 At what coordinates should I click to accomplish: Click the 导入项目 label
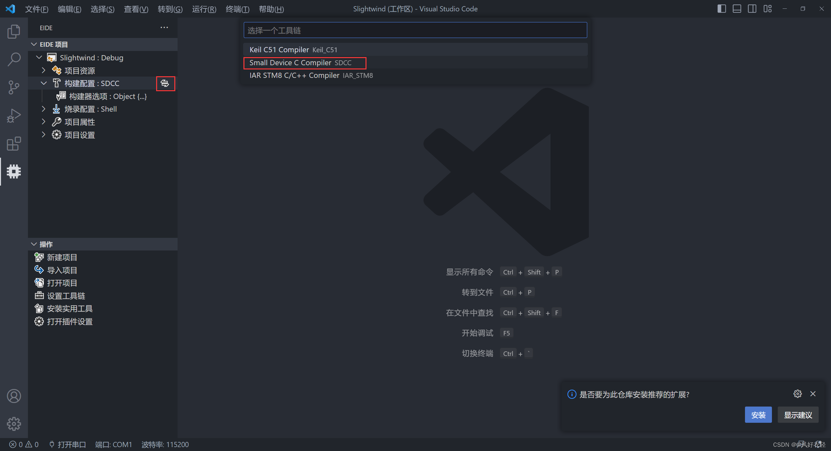coord(62,270)
